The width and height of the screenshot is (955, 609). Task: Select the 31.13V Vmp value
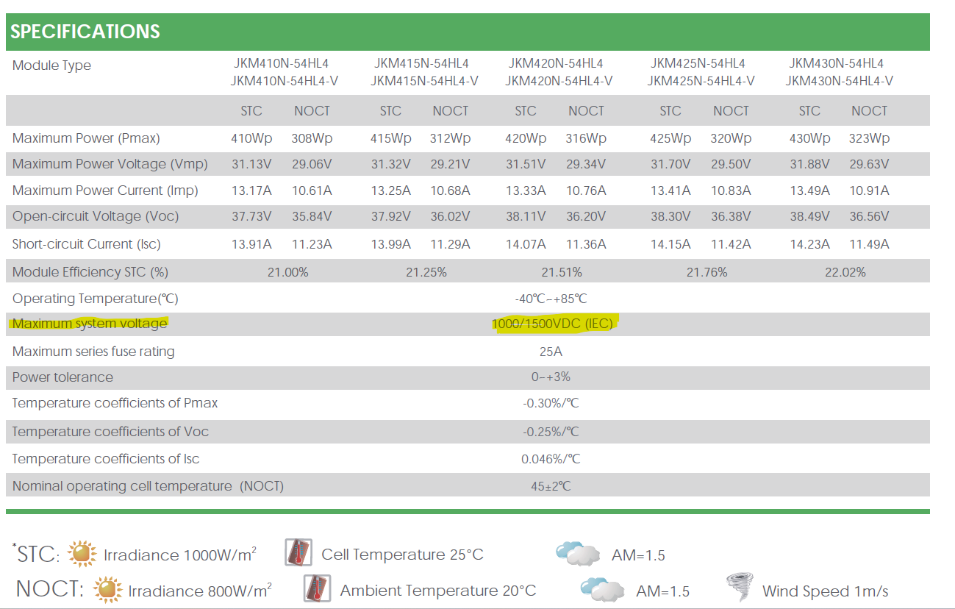[251, 164]
